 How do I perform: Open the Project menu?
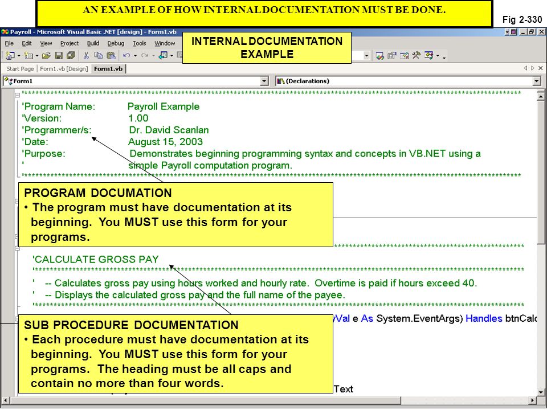click(70, 43)
